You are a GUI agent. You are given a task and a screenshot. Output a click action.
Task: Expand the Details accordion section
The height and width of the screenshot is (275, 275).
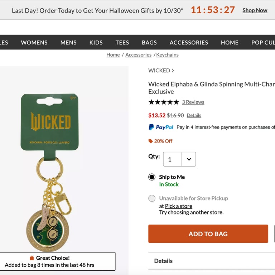211,261
